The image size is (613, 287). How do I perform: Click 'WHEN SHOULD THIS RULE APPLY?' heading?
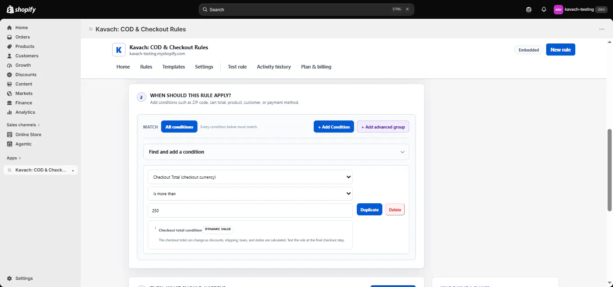pos(190,95)
